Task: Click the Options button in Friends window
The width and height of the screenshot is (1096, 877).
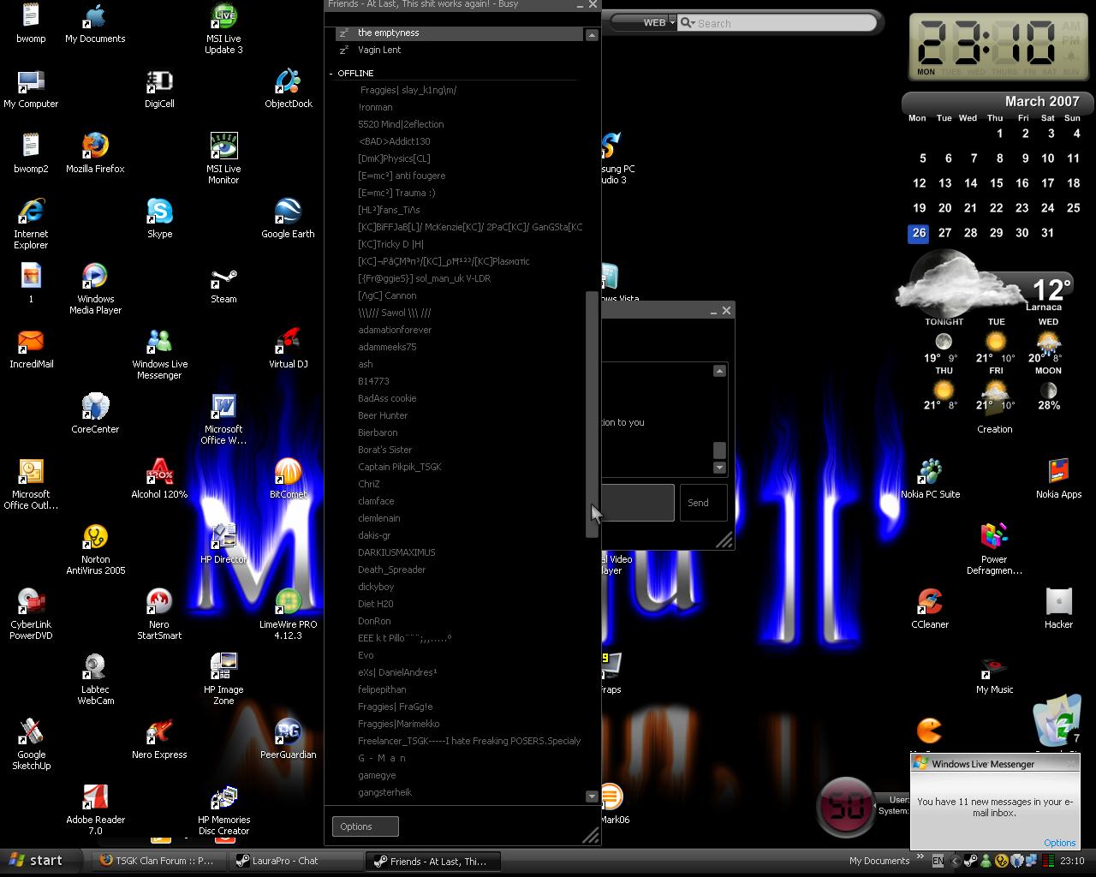Action: coord(365,826)
